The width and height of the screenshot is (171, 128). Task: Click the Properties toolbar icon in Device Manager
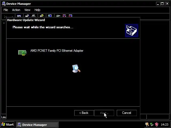pyautogui.click(x=27, y=16)
